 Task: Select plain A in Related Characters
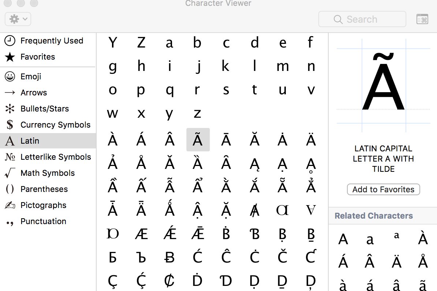[x=343, y=239]
